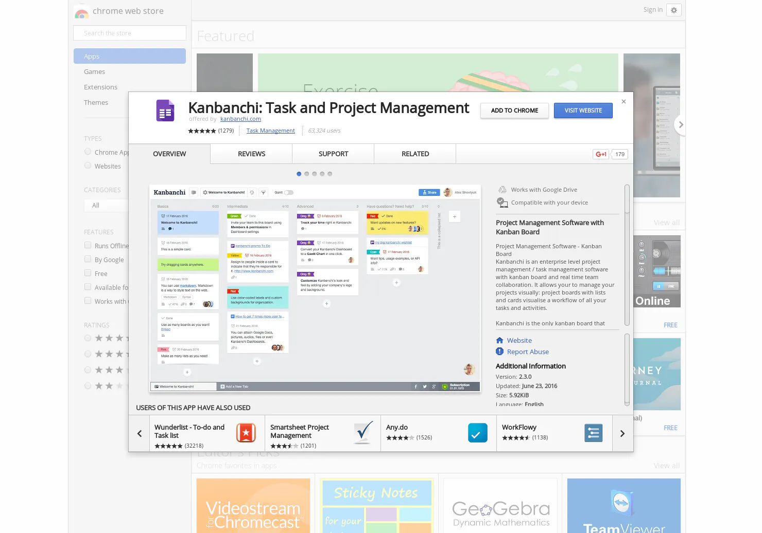762x533 pixels.
Task: Open the TeamViewer app tile
Action: coord(624,506)
